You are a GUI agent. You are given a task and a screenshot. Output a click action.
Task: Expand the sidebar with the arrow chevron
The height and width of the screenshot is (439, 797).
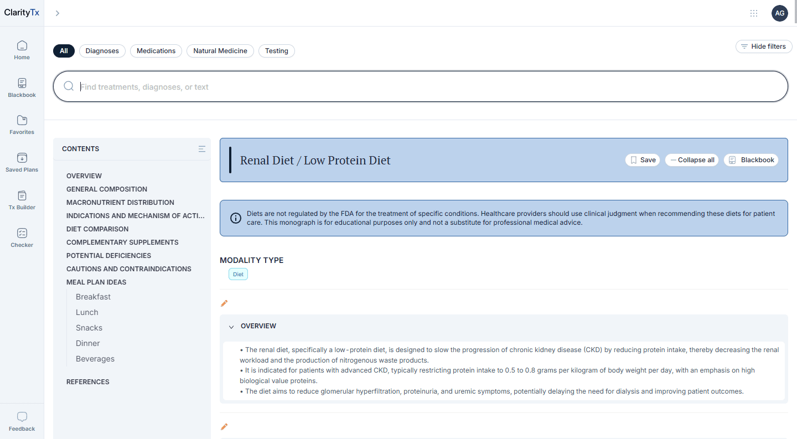57,13
